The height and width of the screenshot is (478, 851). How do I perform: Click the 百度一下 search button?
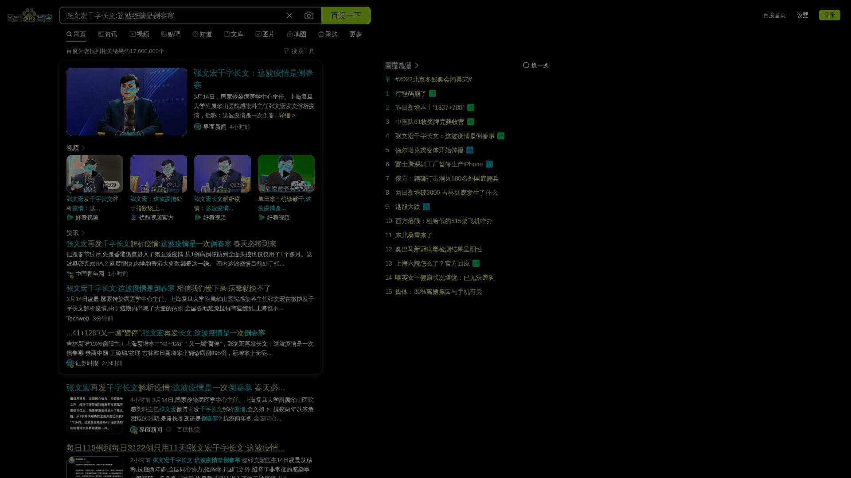(346, 15)
